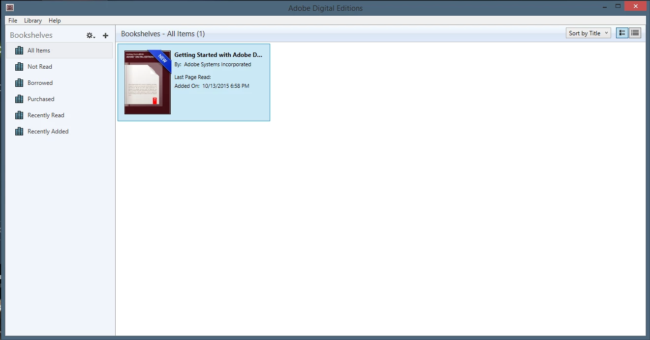Select the All Items label in the bookshelf list
This screenshot has width=650, height=340.
[x=39, y=51]
